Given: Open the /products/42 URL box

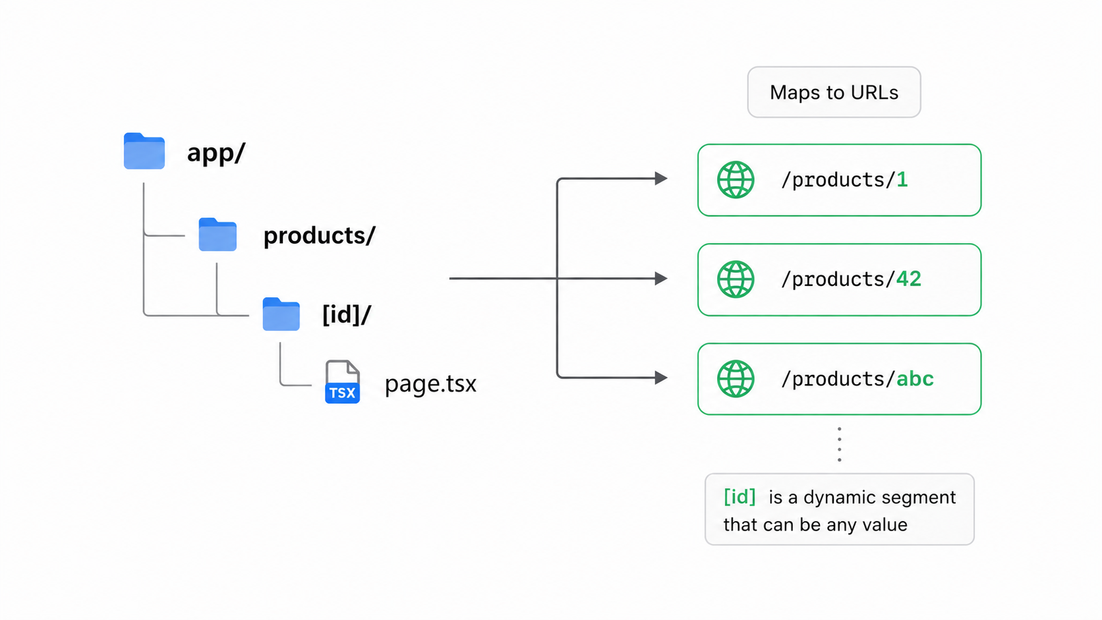Looking at the screenshot, I should [x=839, y=279].
